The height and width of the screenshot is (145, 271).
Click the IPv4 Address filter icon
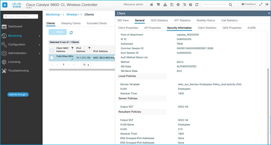[89, 48]
